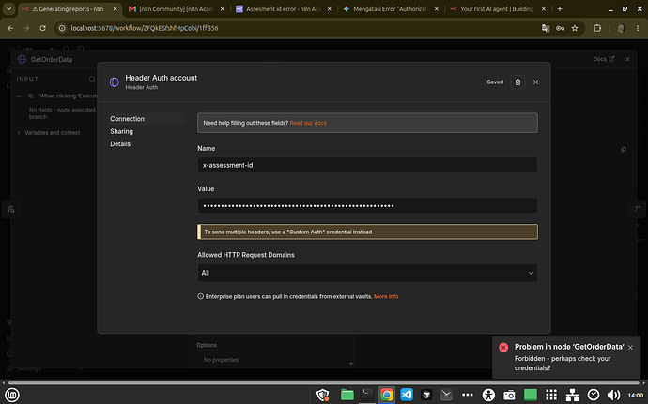Delete the Header Auth credential with the trash icon

coord(517,82)
